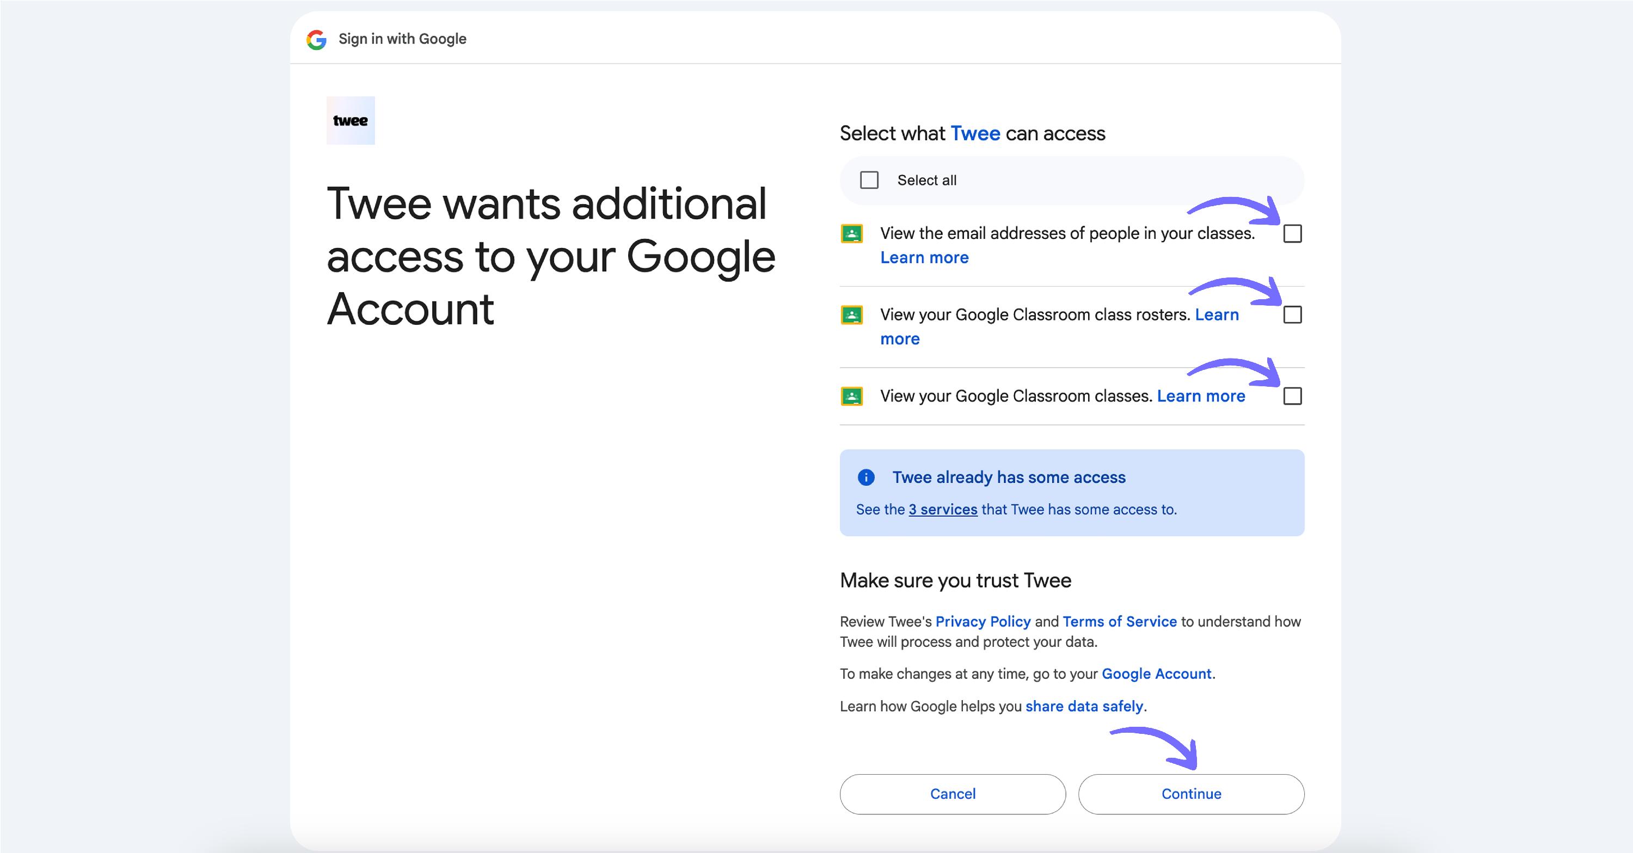This screenshot has width=1633, height=853.
Task: Enable viewing email addresses of people checkbox
Action: (1293, 234)
